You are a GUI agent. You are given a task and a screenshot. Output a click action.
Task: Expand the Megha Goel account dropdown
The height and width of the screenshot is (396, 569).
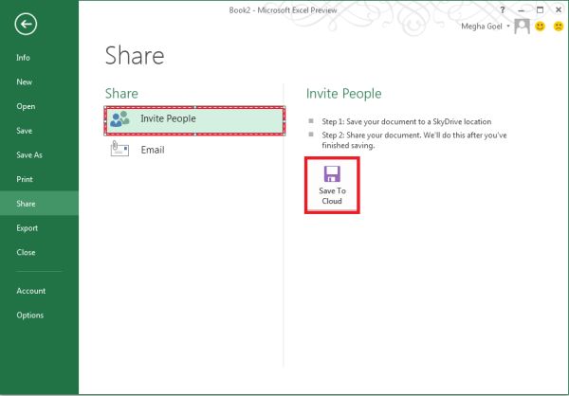tap(508, 27)
